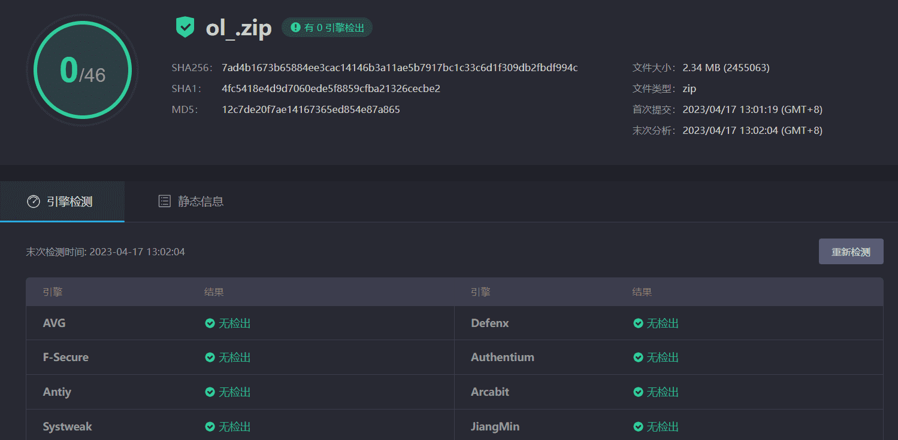Switch to the 静态信息 tab

(191, 201)
